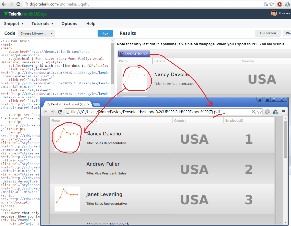Maximize the PDF window
This screenshot has width=291, height=226.
[274, 100]
